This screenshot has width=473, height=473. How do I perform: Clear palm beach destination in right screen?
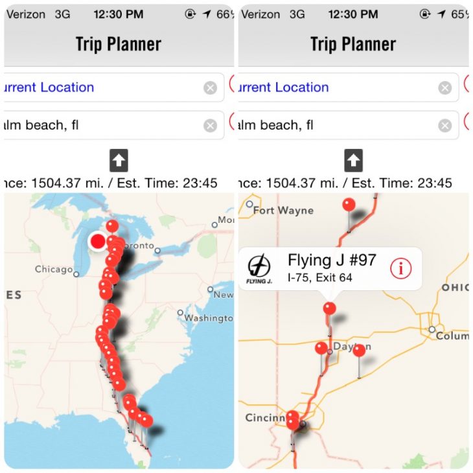[445, 126]
